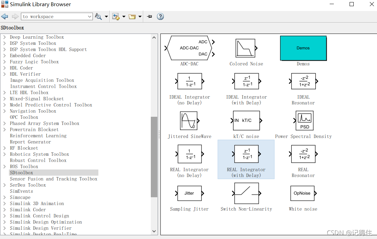Expand the ROS Toolbox tree node
Viewport: 377px width, 239px height.
(4, 166)
